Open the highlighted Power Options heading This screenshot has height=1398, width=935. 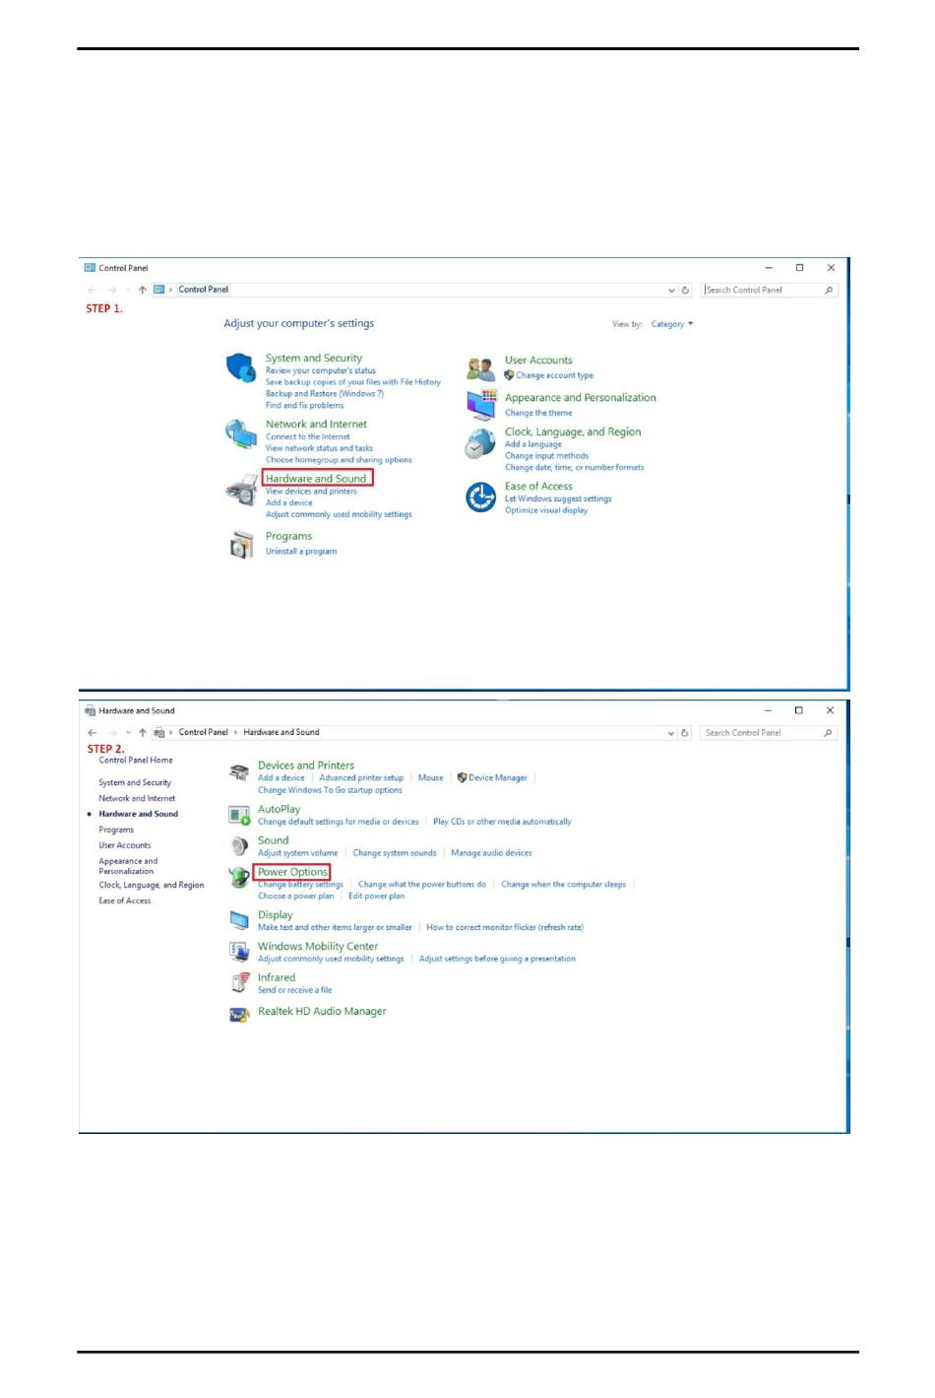coord(292,872)
